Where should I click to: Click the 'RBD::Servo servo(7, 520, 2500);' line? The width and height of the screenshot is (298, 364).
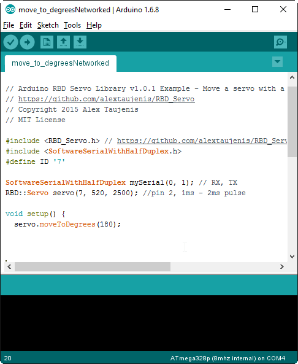(126, 193)
